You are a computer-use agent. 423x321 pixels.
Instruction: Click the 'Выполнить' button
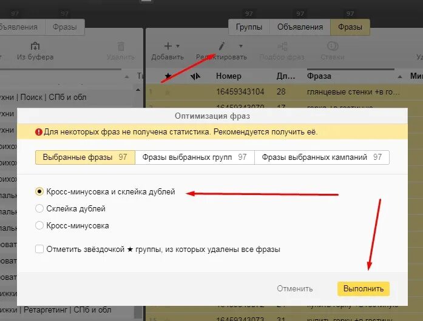pyautogui.click(x=364, y=289)
